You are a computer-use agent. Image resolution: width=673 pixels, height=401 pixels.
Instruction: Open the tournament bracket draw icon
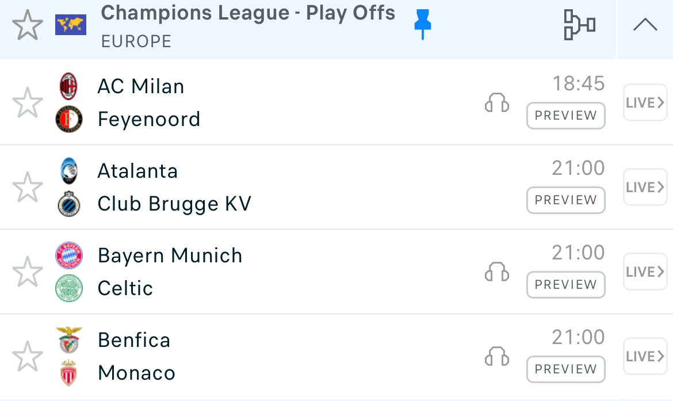point(579,25)
